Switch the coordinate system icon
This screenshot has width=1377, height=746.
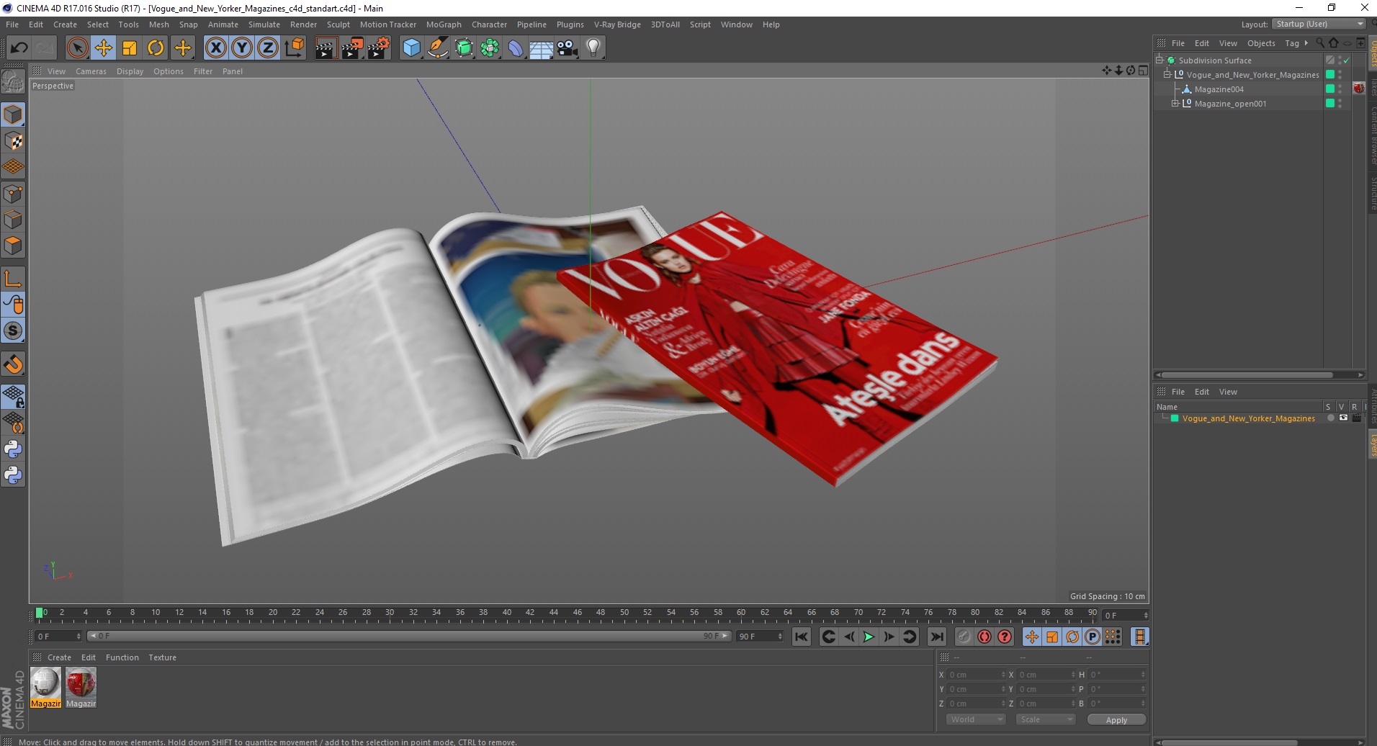tap(294, 48)
